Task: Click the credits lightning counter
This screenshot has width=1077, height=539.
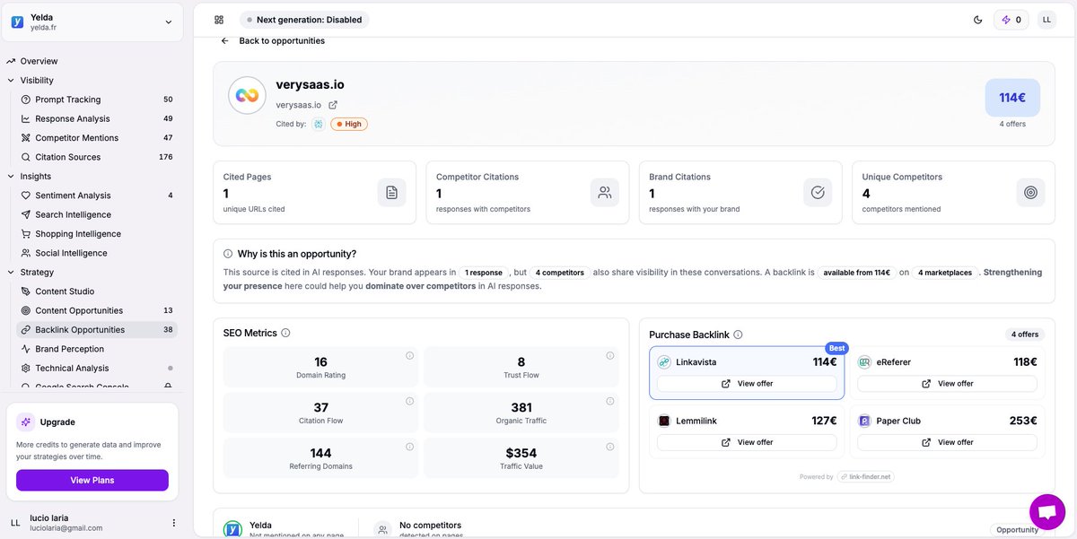Action: tap(1011, 20)
